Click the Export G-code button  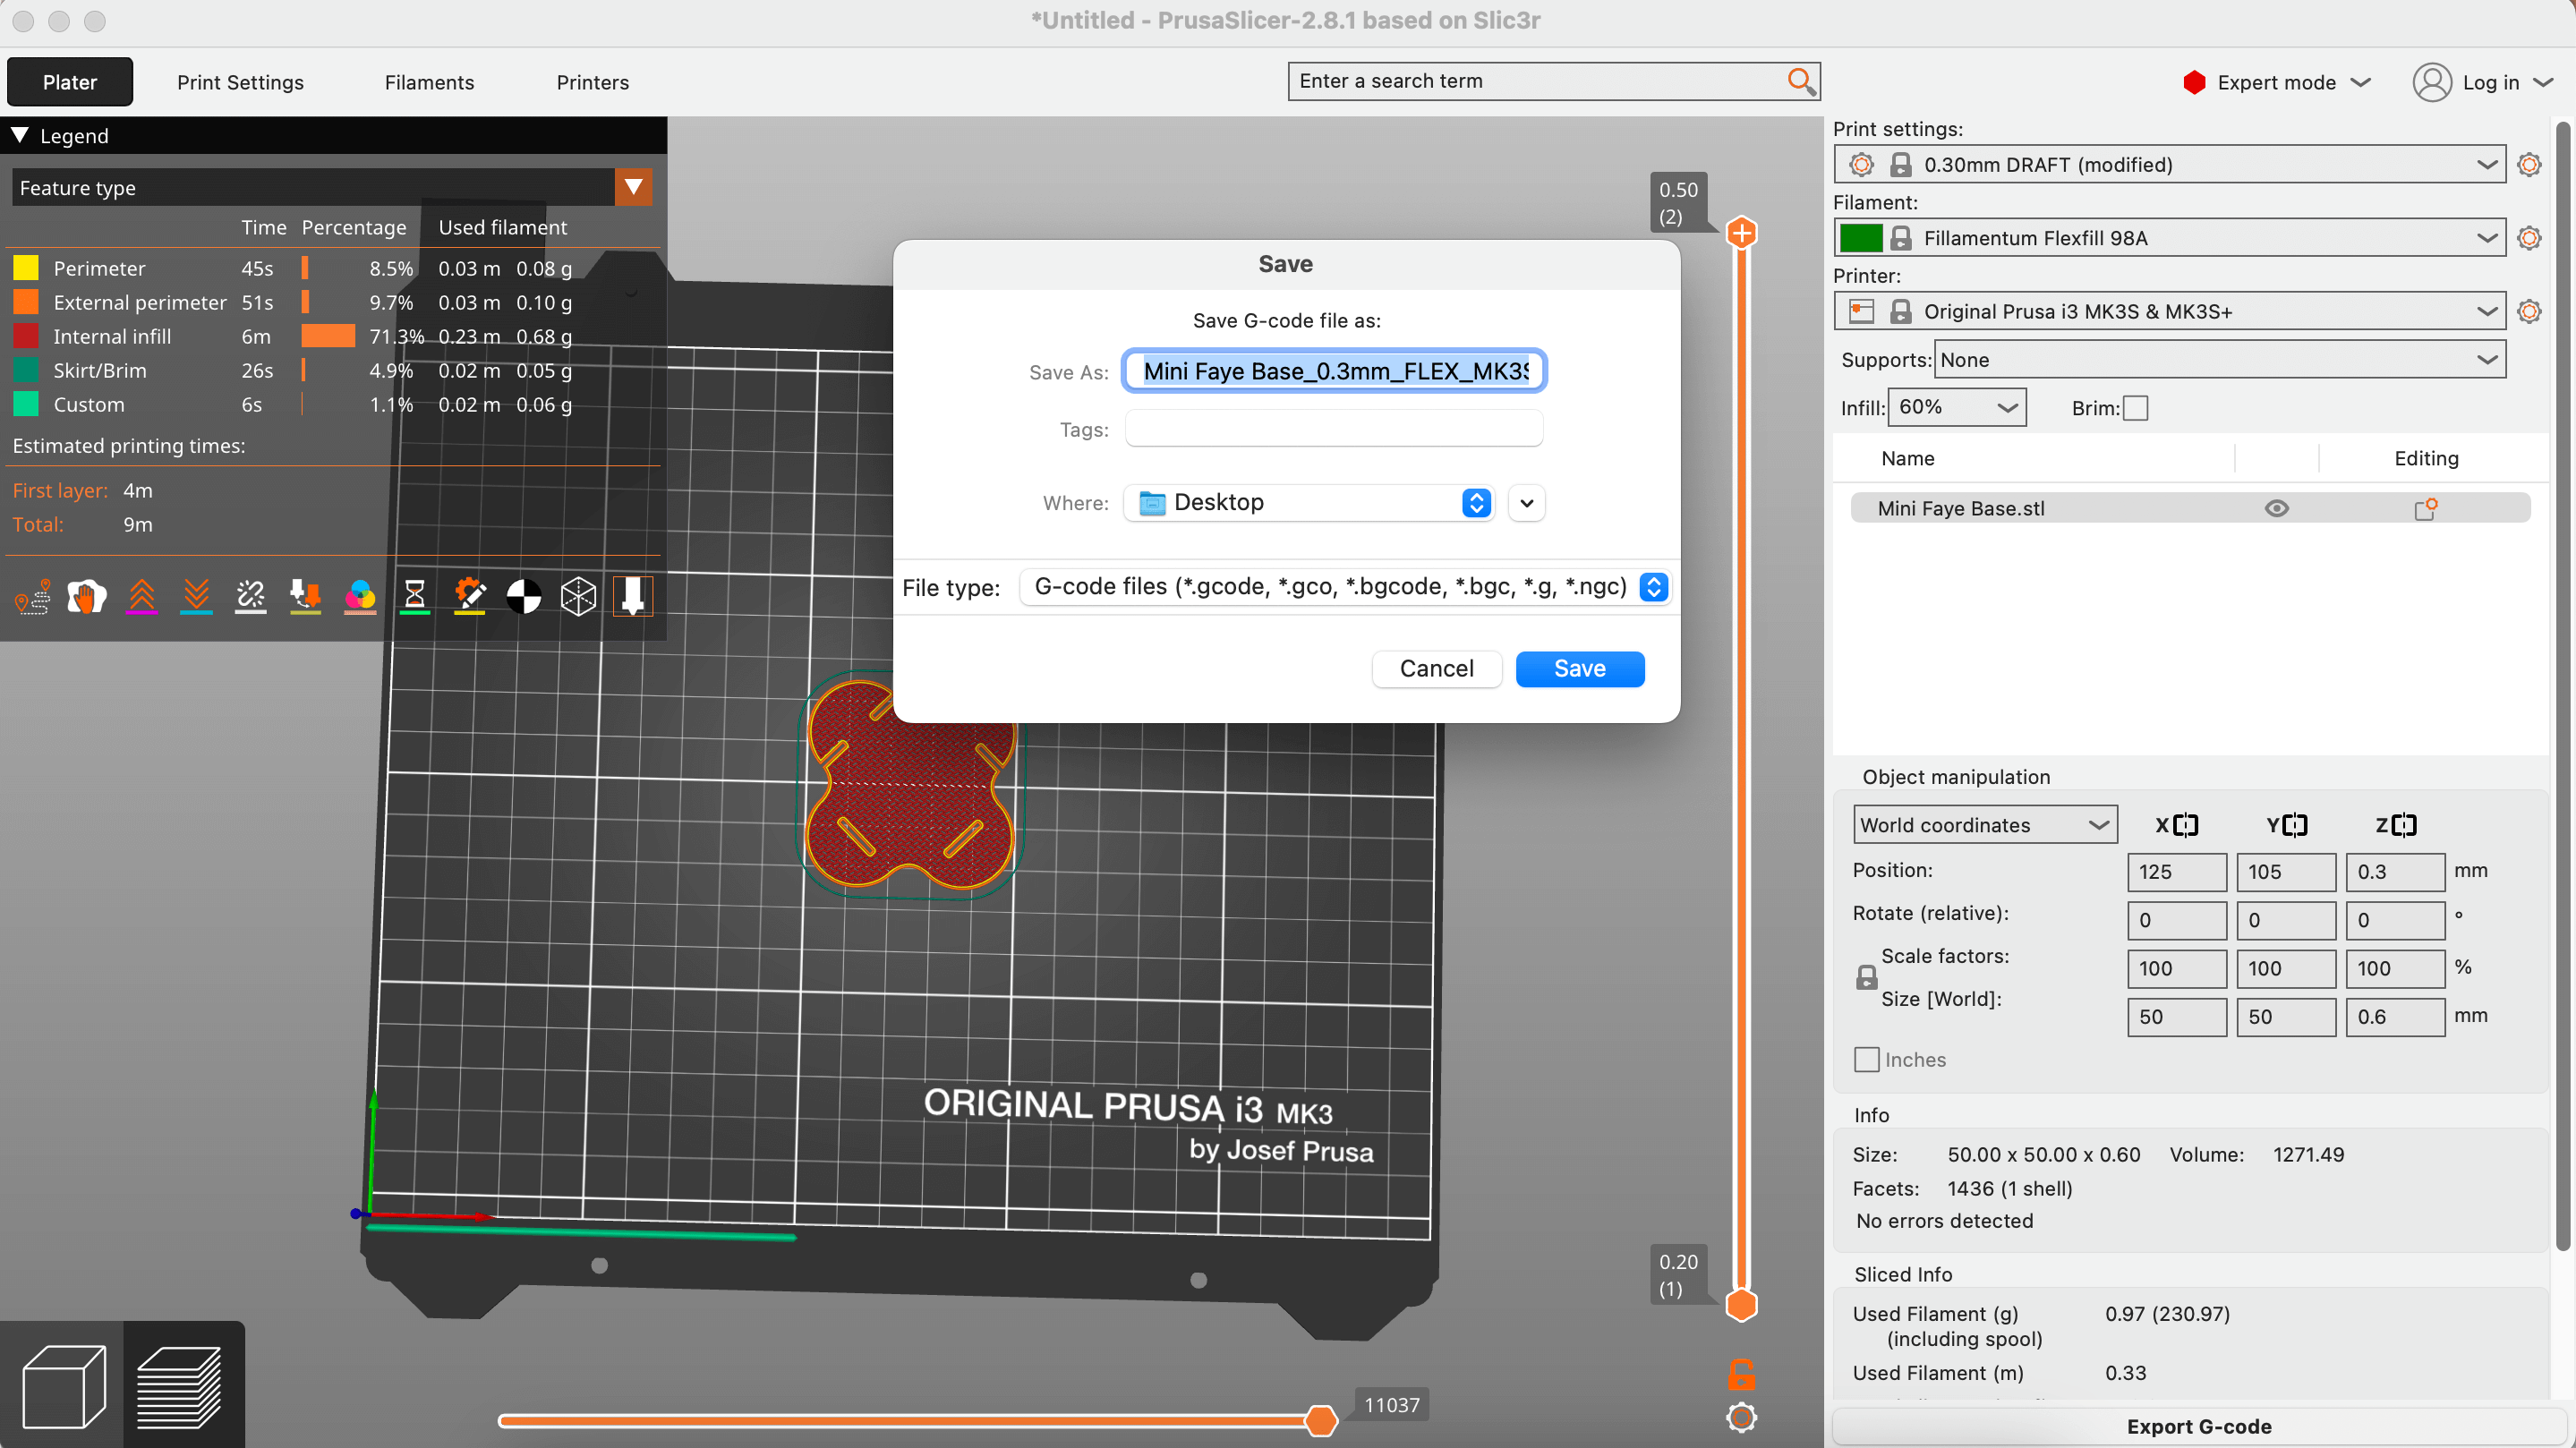click(2198, 1427)
